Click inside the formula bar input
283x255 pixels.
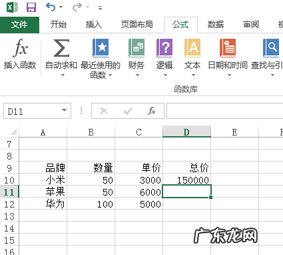coord(224,111)
